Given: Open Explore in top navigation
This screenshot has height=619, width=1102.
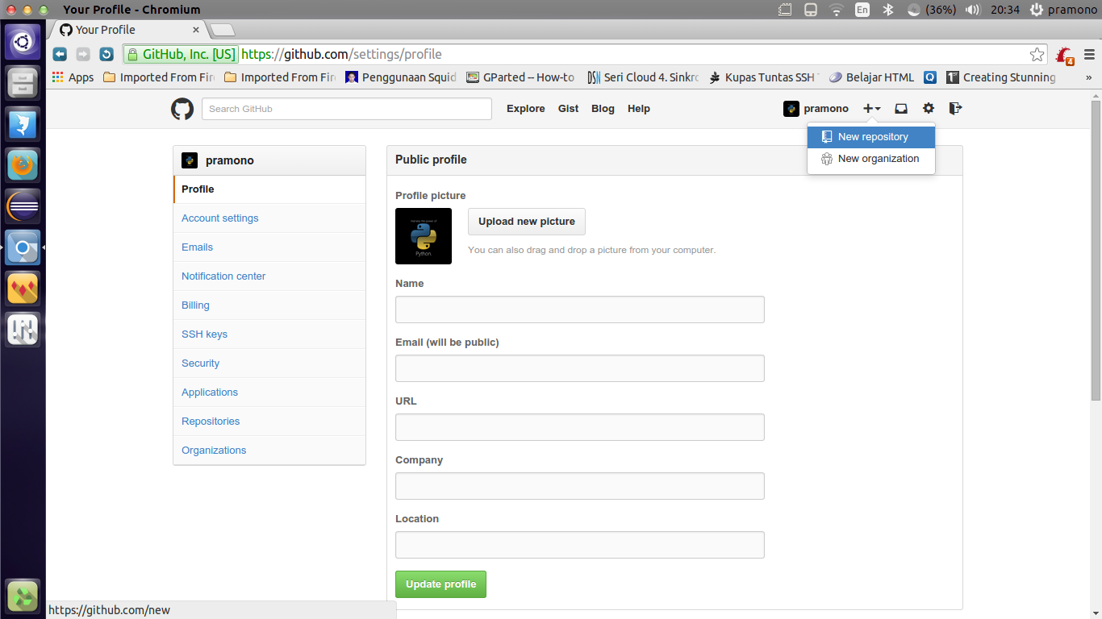Looking at the screenshot, I should (526, 109).
